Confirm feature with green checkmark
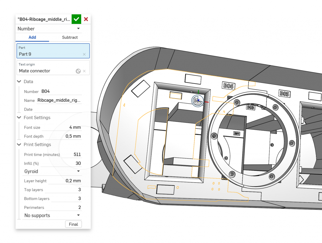This screenshot has width=322, height=243. (x=76, y=19)
